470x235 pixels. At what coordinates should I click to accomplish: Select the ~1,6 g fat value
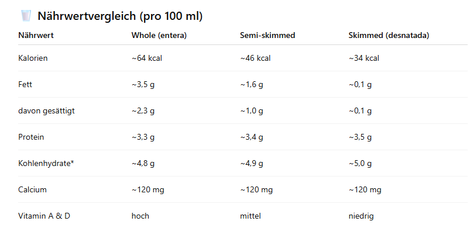pos(252,84)
